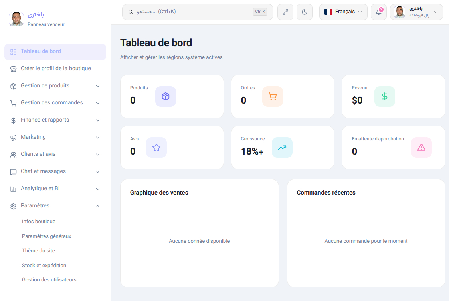The width and height of the screenshot is (449, 301).
Task: Expand Finance et rapports chevron
Action: (98, 120)
